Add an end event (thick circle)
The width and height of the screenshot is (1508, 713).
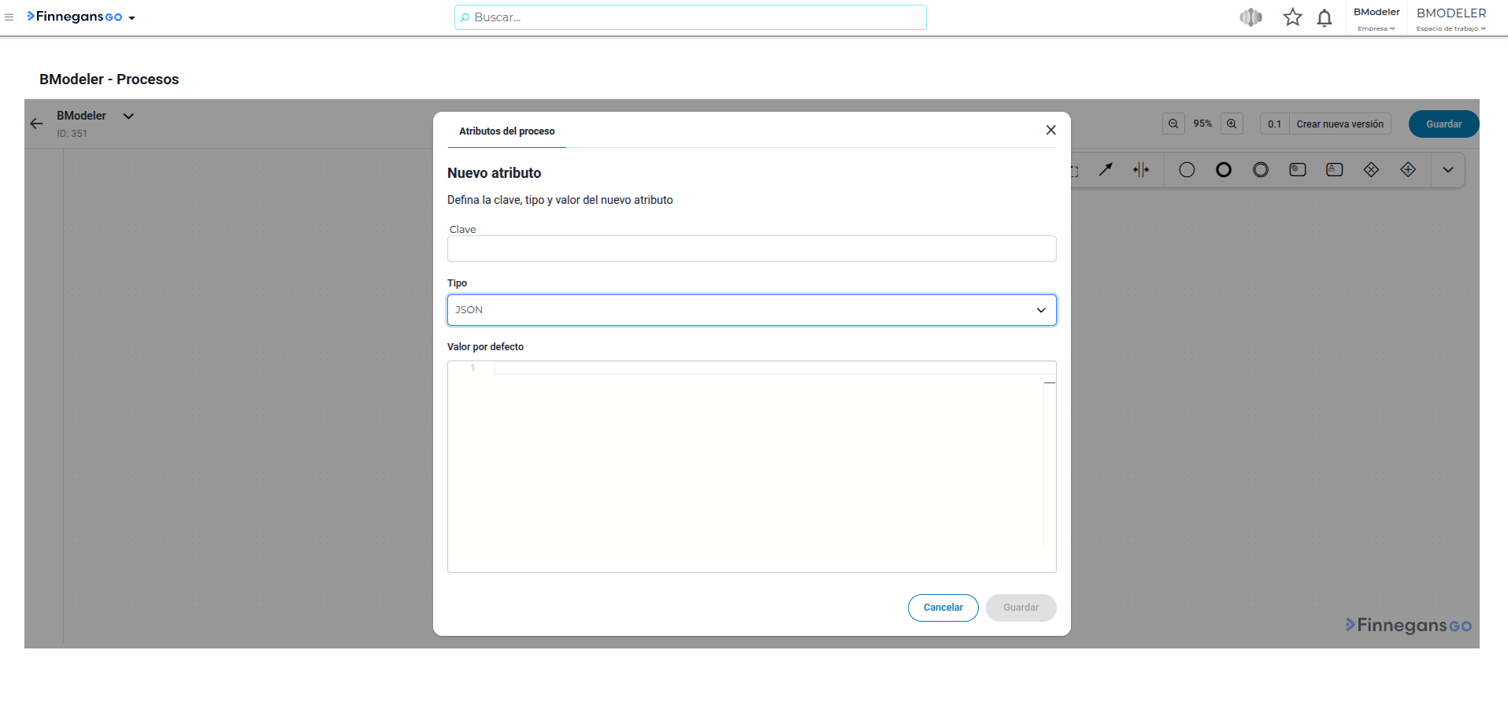coord(1224,169)
